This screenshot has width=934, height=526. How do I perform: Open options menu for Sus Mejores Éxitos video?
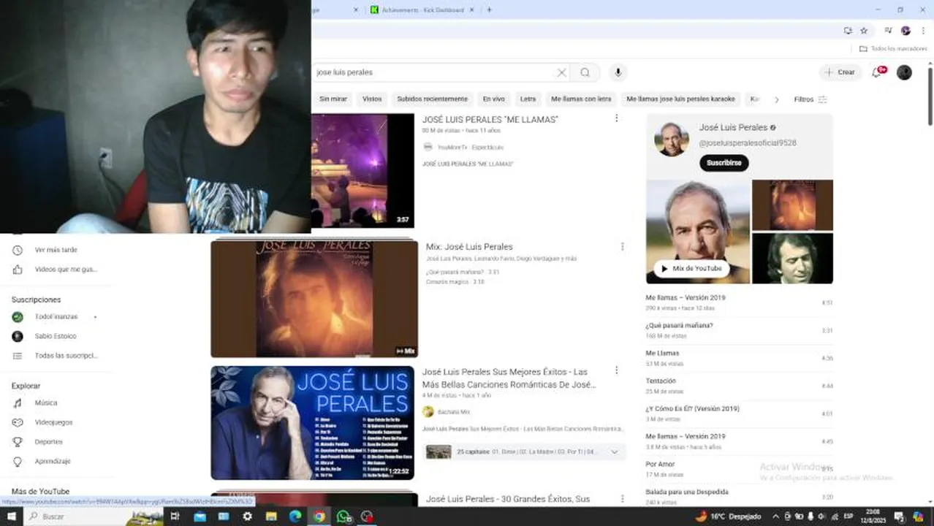coord(616,371)
